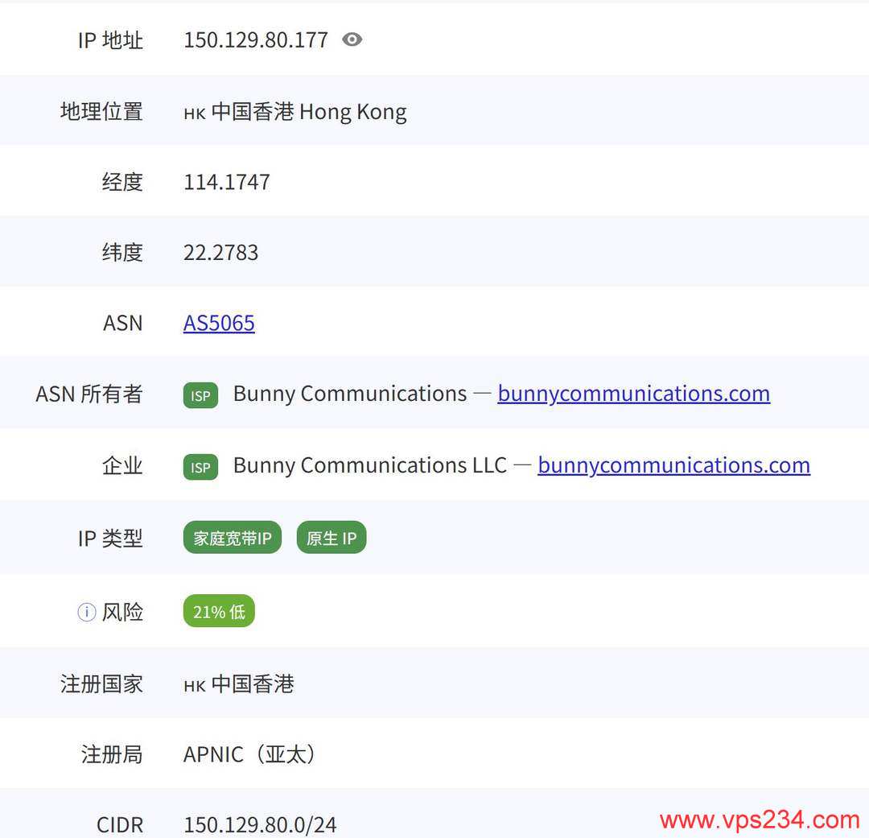Click the CIDR label
869x838 pixels.
tap(120, 824)
